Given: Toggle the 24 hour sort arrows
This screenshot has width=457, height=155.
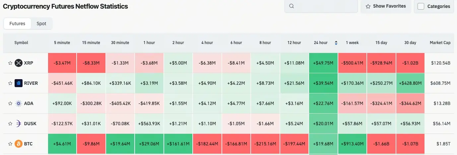Looking at the screenshot, I should (336, 43).
